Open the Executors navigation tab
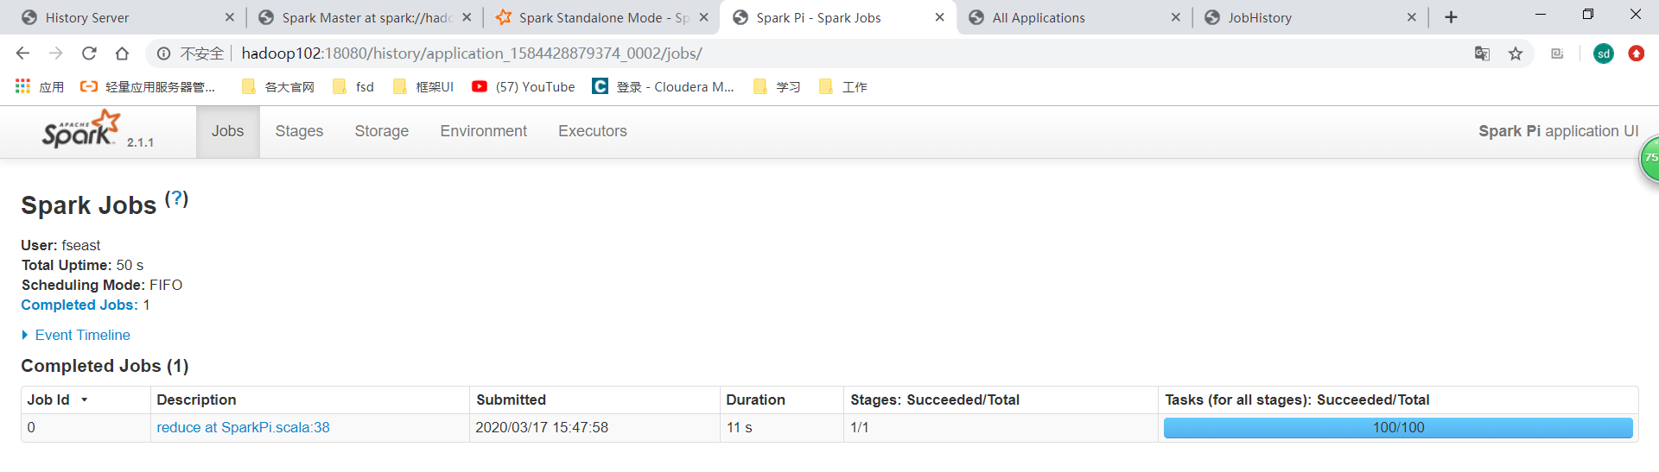This screenshot has width=1659, height=472. point(593,131)
